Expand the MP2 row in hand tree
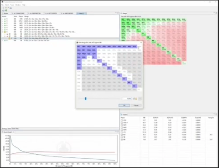The image size is (219, 168). (3, 25)
